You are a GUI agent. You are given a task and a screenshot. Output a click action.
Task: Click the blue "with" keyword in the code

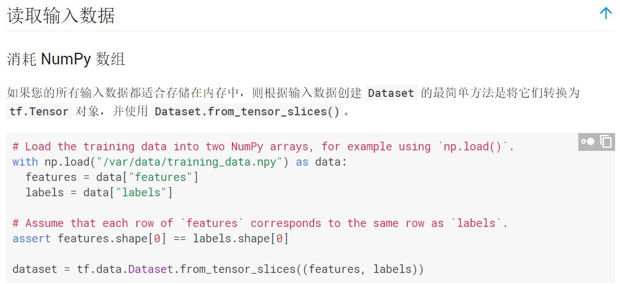click(x=25, y=162)
